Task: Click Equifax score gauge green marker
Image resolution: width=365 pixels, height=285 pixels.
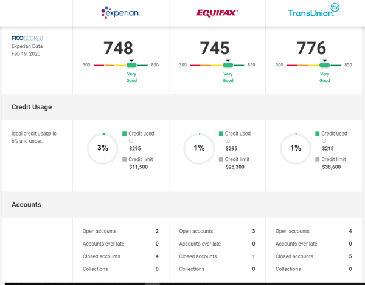Action: click(x=228, y=65)
